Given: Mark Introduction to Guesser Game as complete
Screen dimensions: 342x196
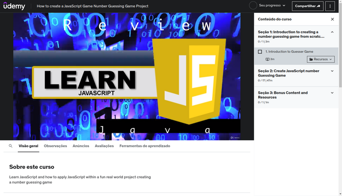Looking at the screenshot, I should point(260,52).
